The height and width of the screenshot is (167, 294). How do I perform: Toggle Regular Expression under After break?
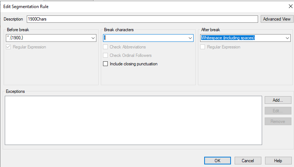click(203, 47)
